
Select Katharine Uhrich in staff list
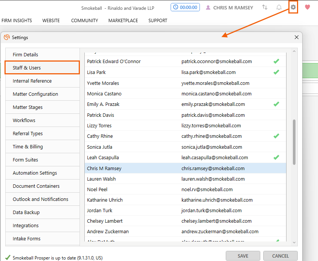click(x=185, y=200)
